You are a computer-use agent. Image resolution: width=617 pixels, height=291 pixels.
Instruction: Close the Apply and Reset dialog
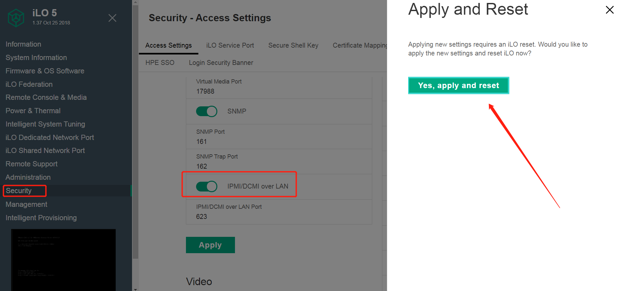(609, 10)
